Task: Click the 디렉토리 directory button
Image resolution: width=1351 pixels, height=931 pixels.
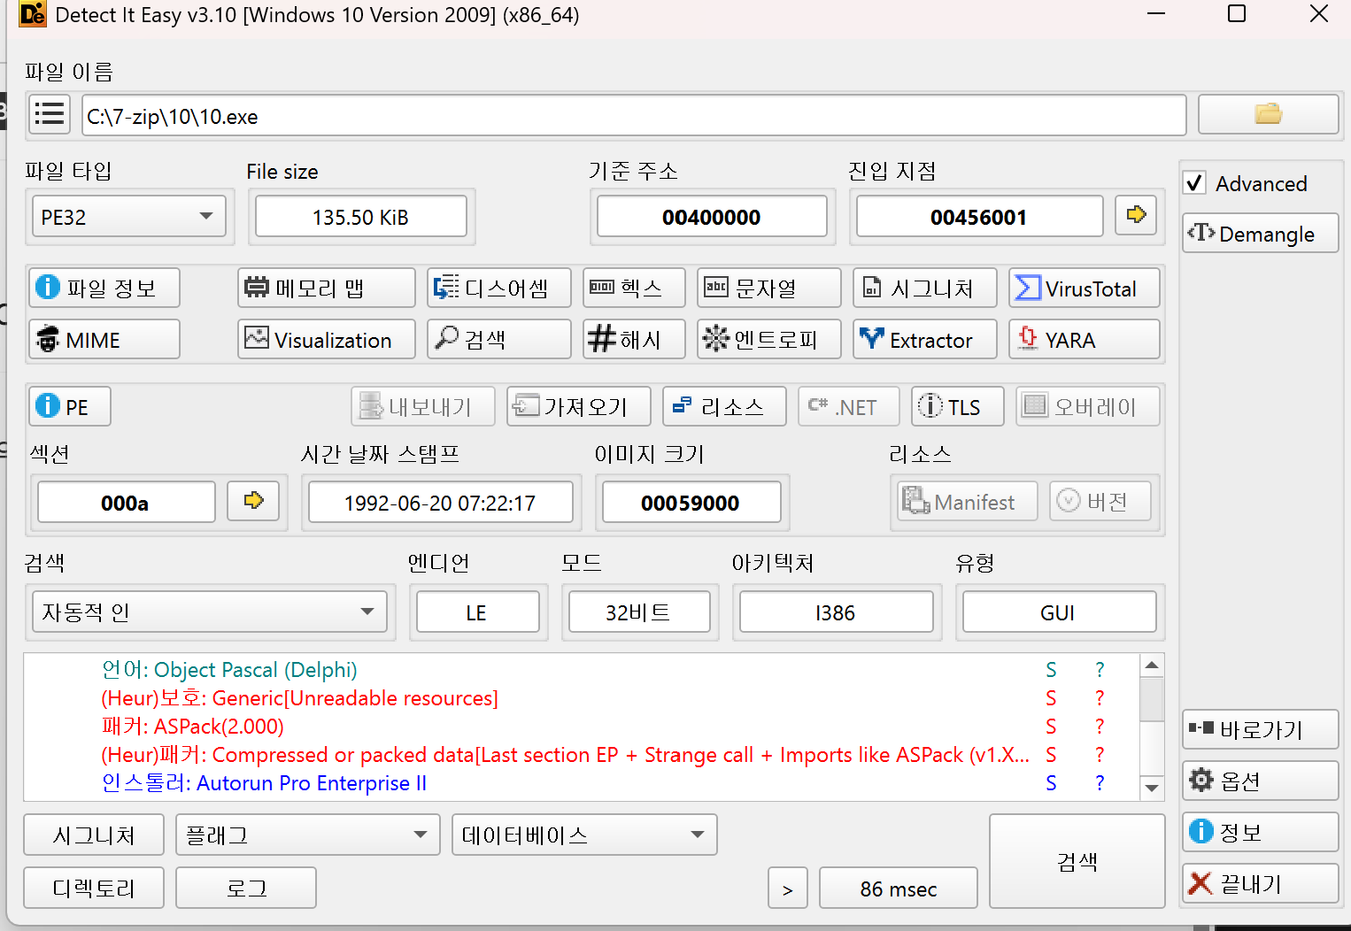Action: click(x=94, y=888)
